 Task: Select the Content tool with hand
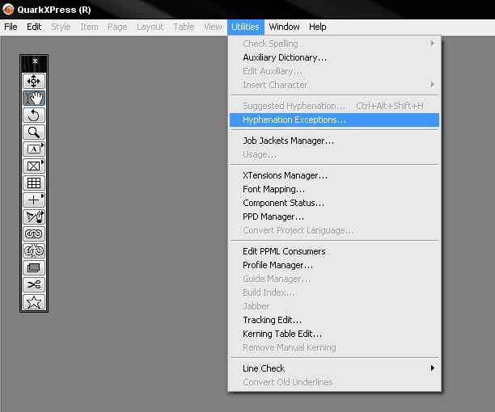tap(34, 98)
